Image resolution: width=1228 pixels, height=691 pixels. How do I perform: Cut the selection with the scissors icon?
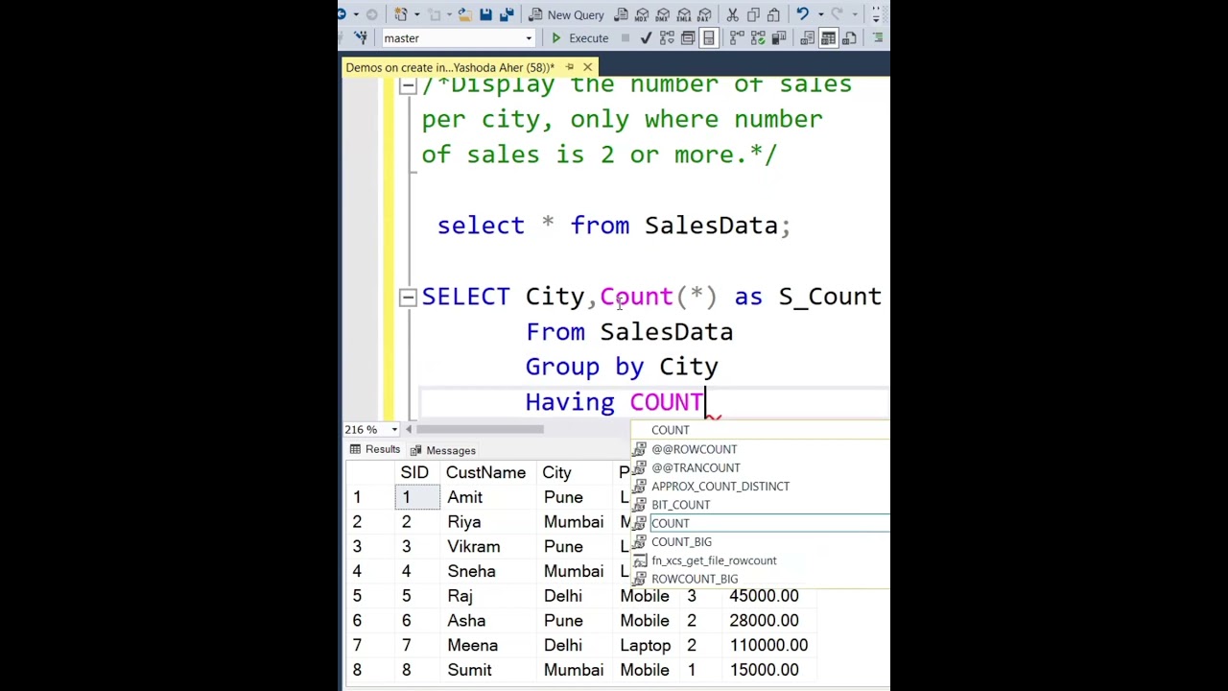click(732, 14)
